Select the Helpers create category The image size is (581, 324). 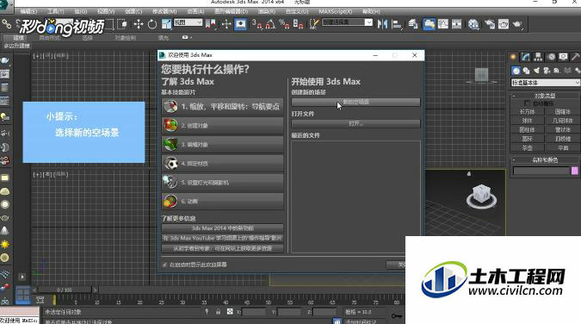[557, 71]
